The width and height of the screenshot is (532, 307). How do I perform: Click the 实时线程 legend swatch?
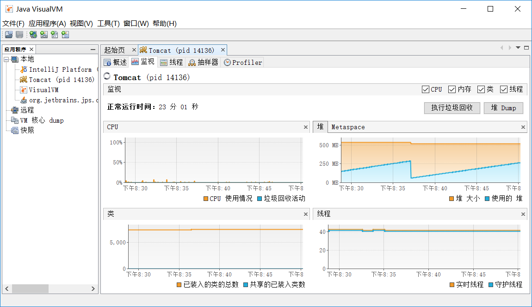point(452,285)
